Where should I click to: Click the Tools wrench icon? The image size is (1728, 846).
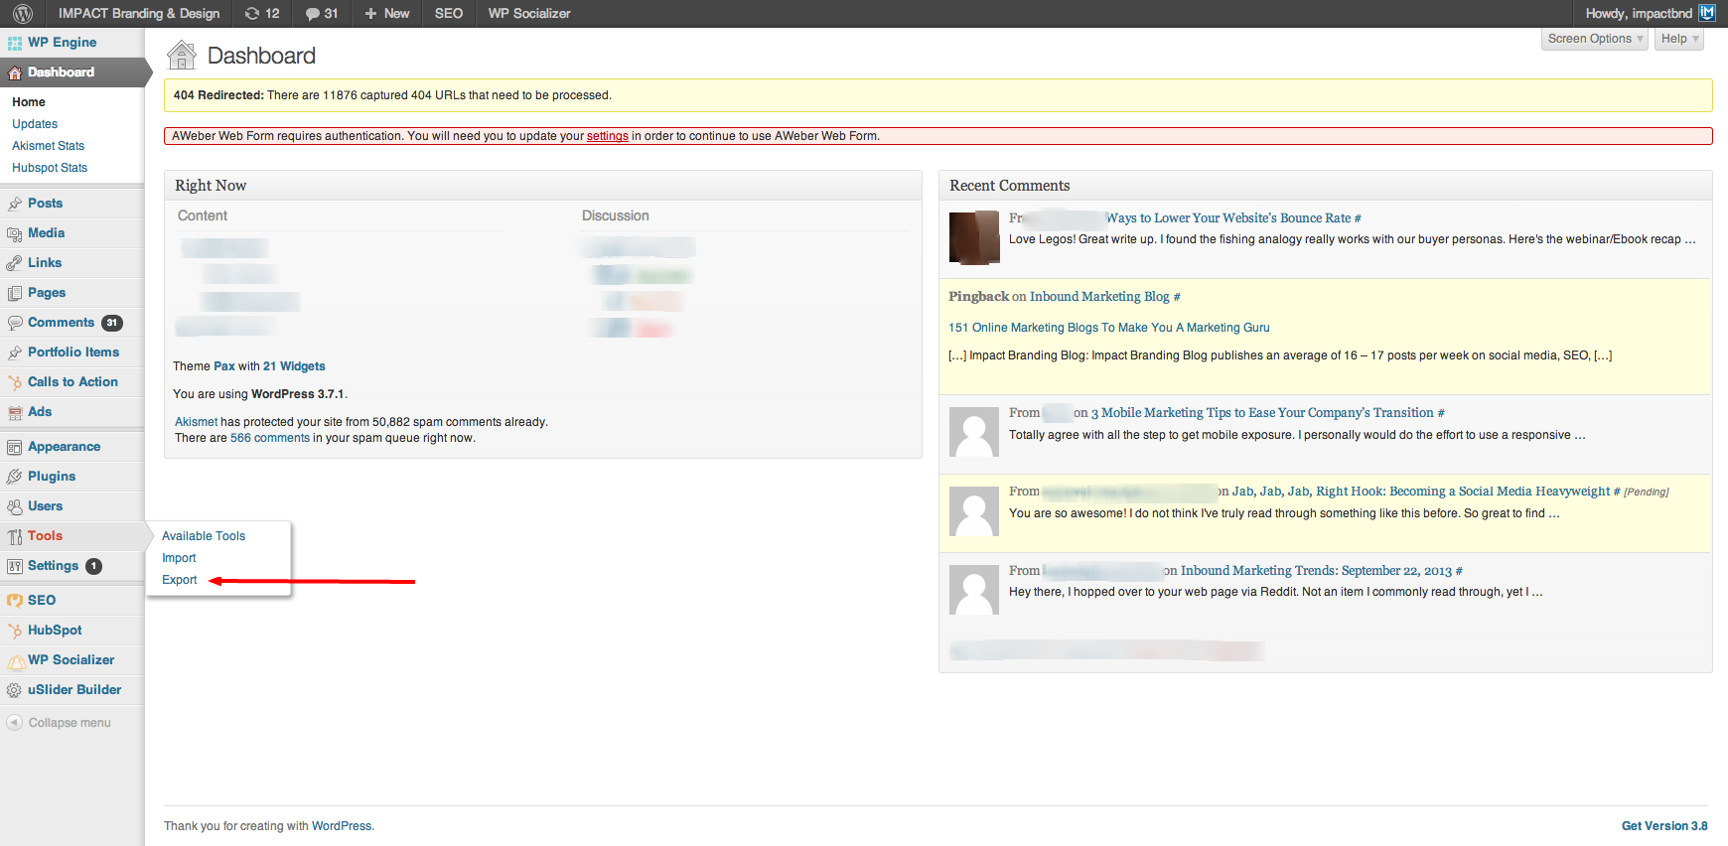pos(15,536)
